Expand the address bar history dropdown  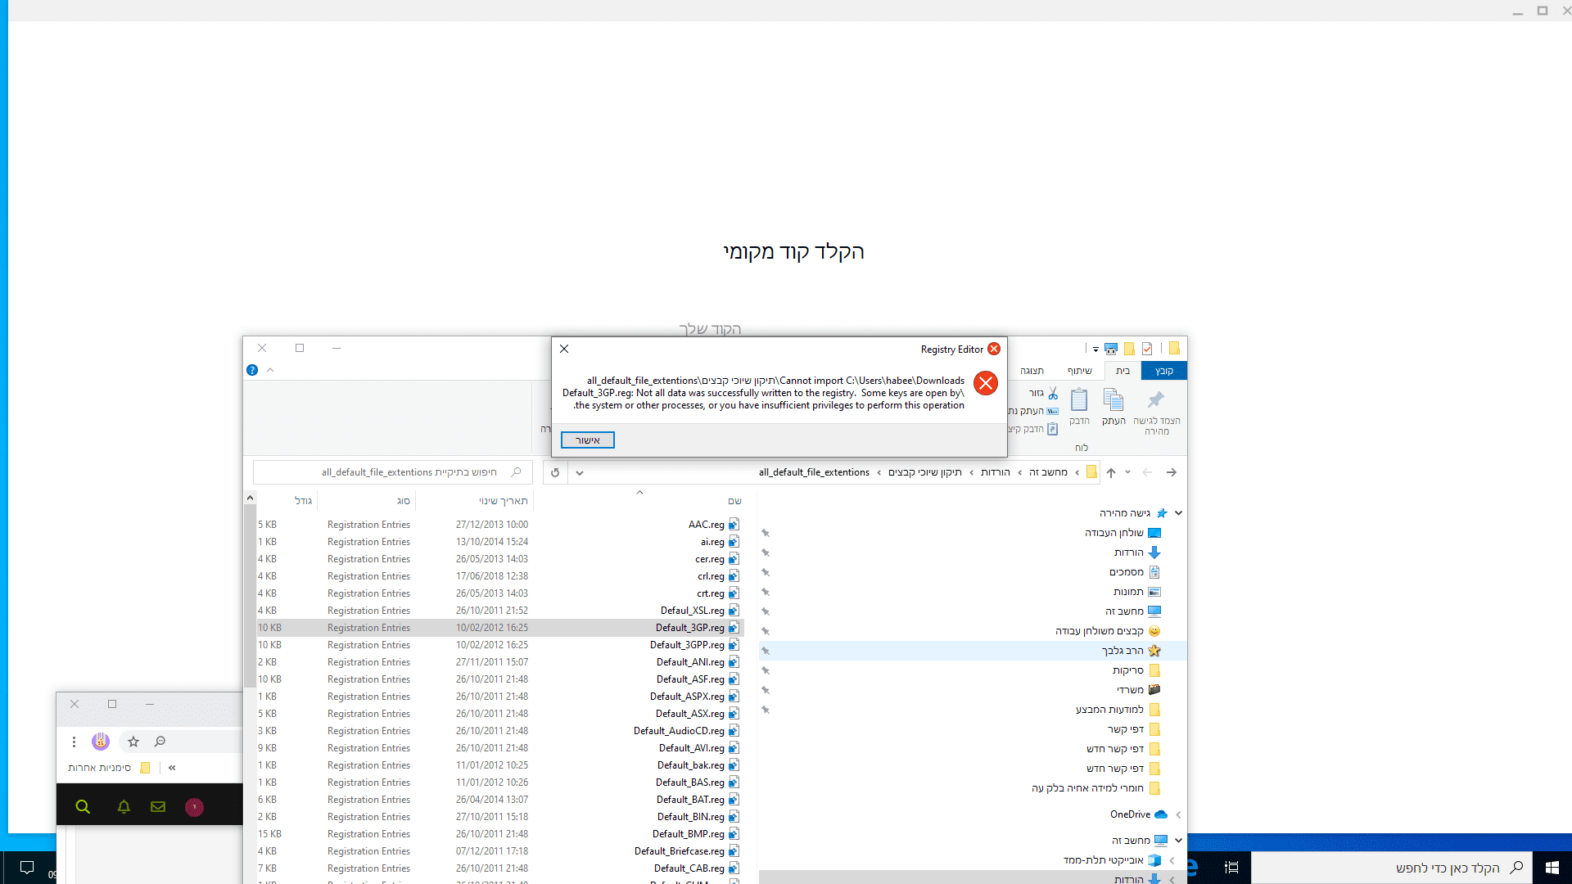(x=580, y=472)
